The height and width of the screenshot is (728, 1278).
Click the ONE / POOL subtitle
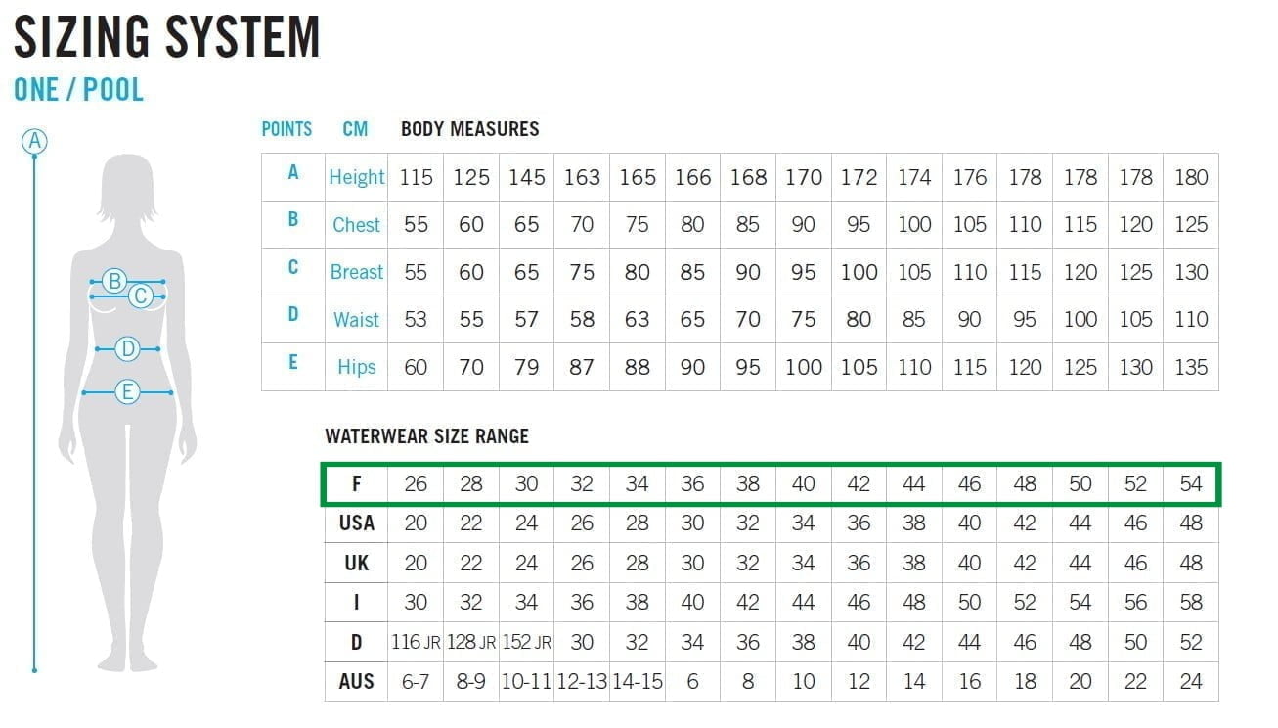point(78,90)
